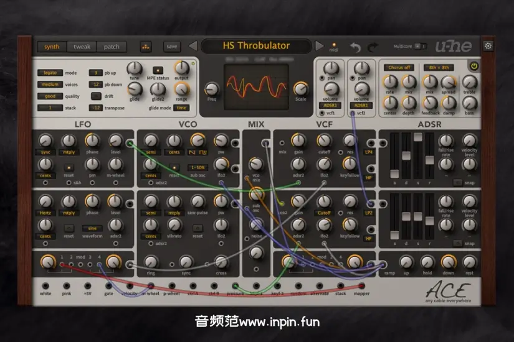Open the glide mode time selector
This screenshot has width=514, height=342.
coord(181,108)
